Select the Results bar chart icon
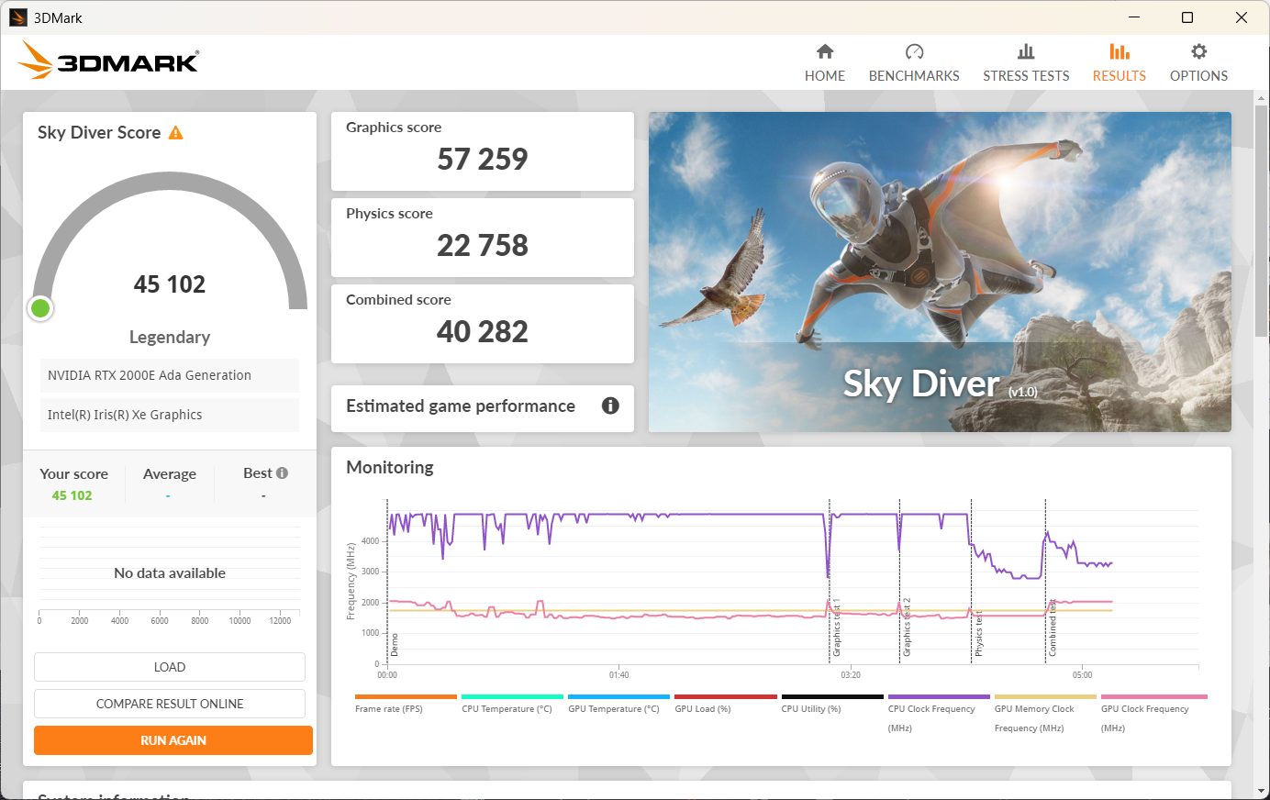1270x800 pixels. click(1119, 51)
